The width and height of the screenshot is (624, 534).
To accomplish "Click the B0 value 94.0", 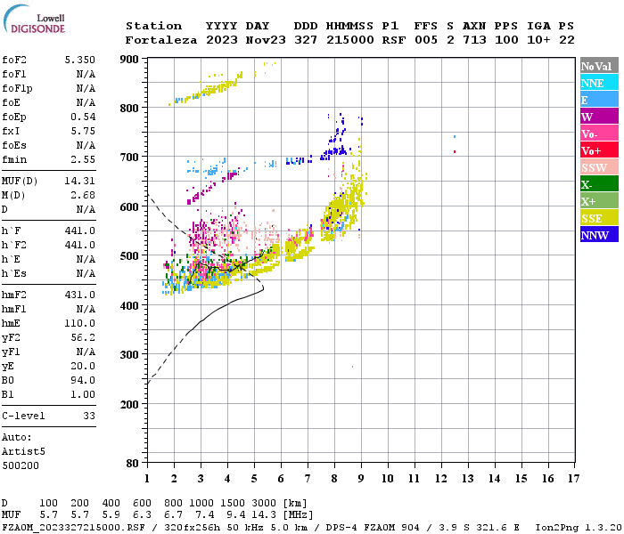I will pos(83,380).
